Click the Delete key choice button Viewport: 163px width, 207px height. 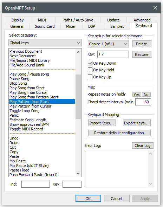[x=142, y=44]
